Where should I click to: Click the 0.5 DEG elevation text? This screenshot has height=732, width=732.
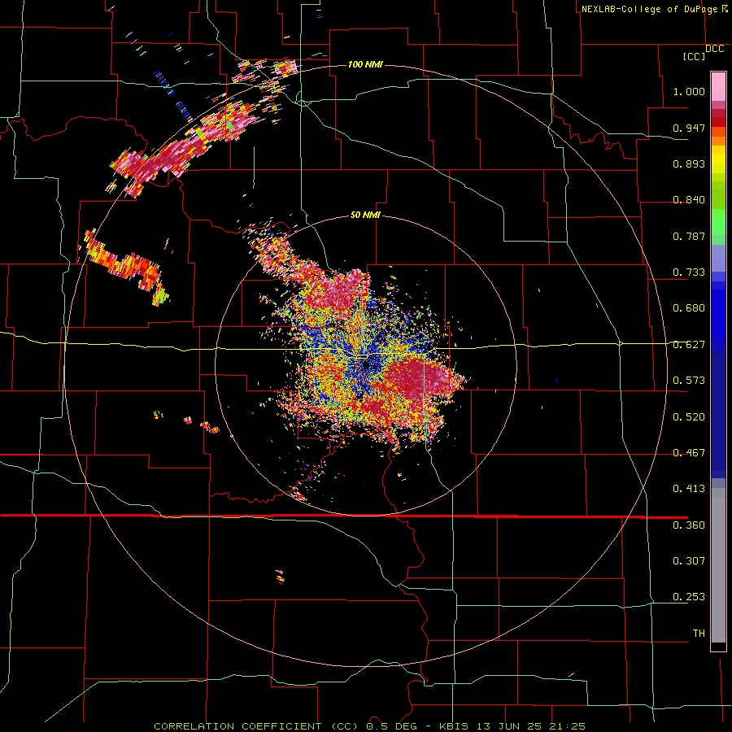[x=392, y=726]
